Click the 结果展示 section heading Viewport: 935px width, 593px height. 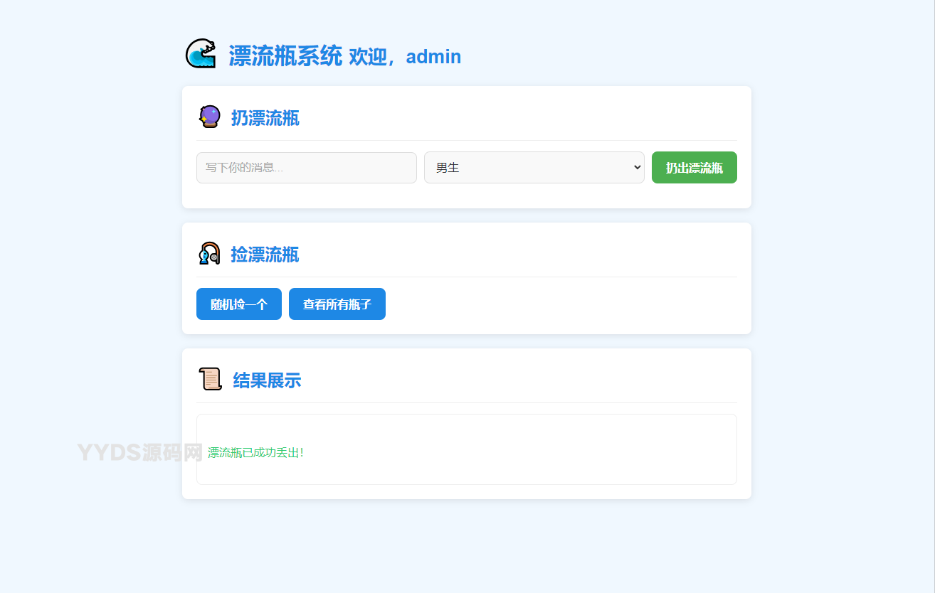point(267,380)
